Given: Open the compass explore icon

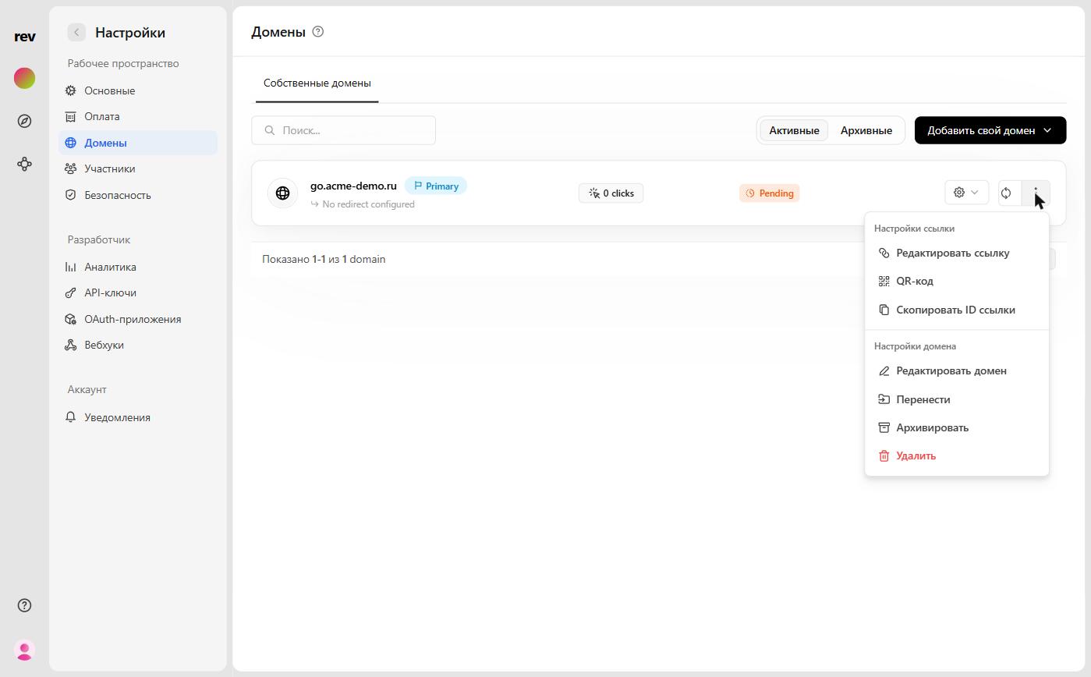Looking at the screenshot, I should 25,121.
